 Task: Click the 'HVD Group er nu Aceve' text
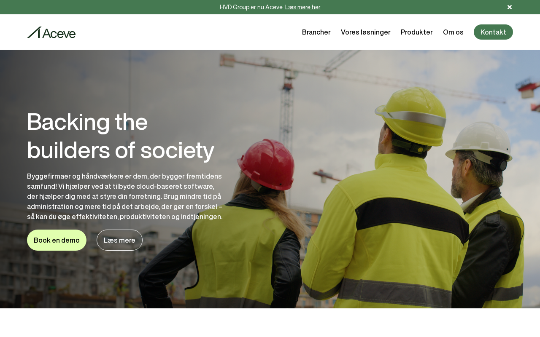click(251, 7)
